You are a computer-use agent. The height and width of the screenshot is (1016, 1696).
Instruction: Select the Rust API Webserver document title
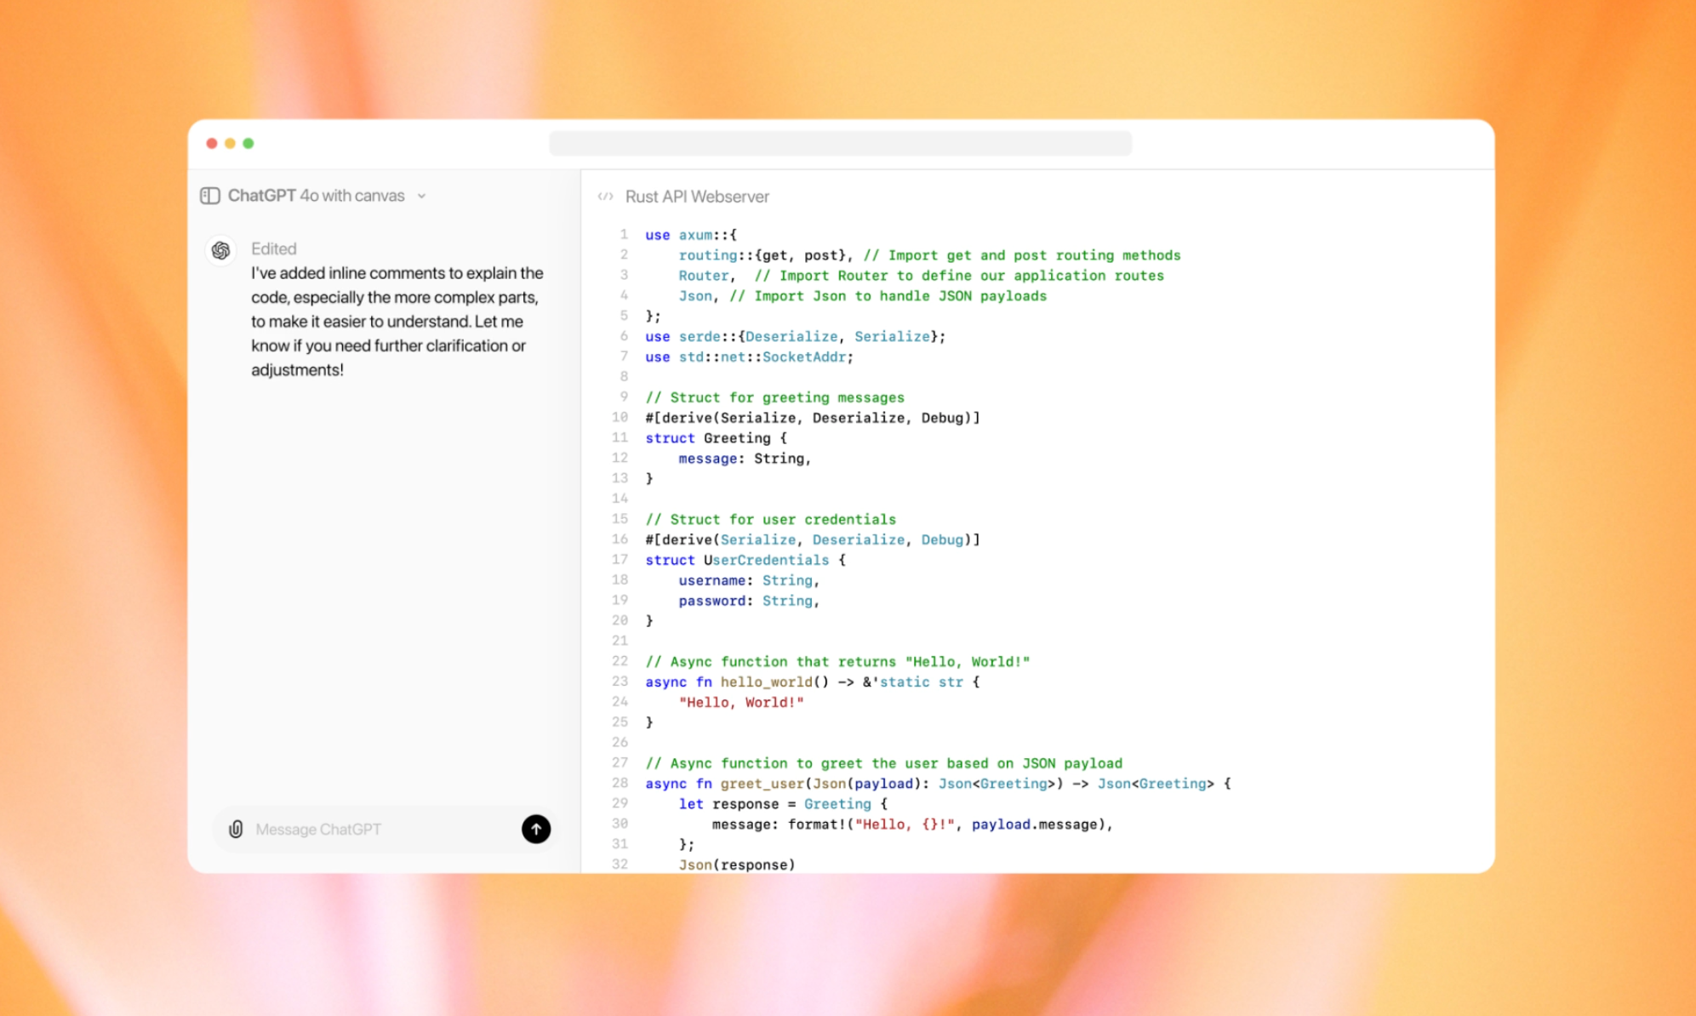pos(698,197)
